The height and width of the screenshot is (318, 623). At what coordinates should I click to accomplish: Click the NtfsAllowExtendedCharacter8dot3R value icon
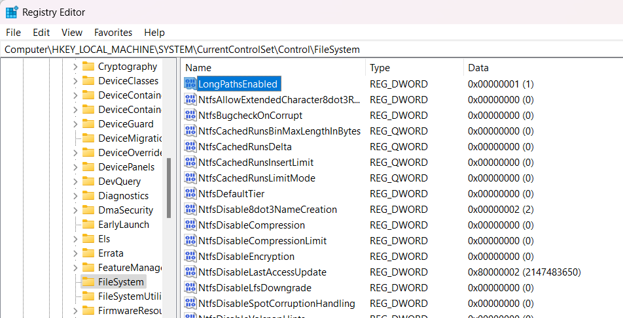pos(190,99)
